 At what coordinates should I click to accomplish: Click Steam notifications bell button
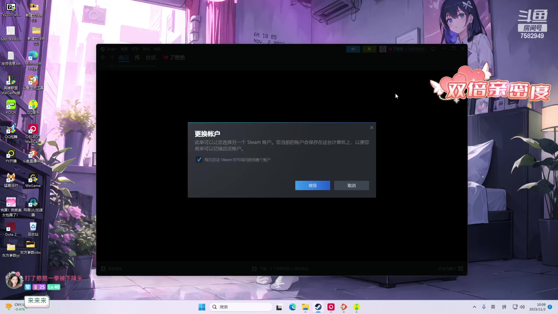coord(369,49)
